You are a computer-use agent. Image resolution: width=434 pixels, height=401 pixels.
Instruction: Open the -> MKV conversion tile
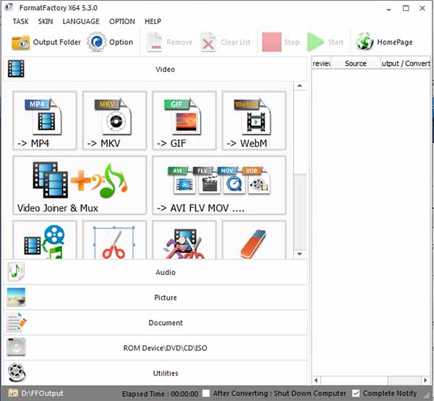pos(114,121)
